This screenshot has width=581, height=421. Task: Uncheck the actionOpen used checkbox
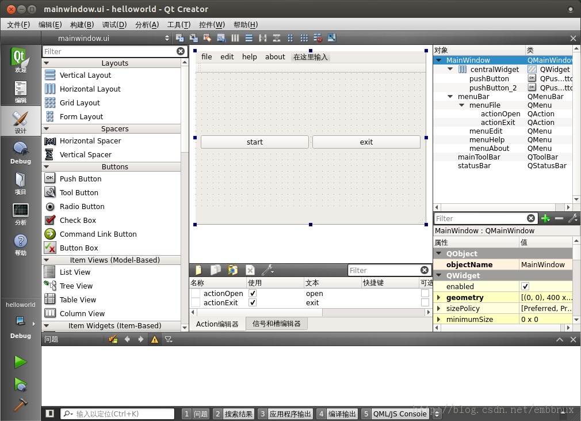(253, 293)
